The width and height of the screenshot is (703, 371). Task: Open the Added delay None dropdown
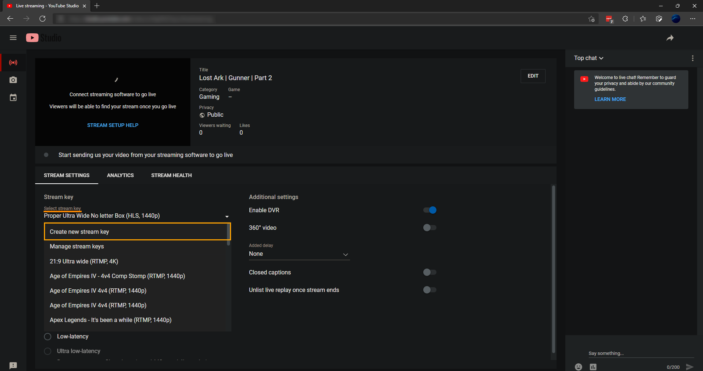click(x=299, y=254)
